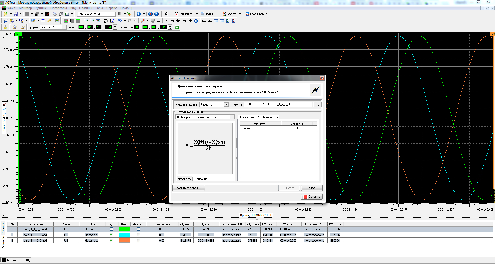Enable Межку checkbox for row U1
This screenshot has width=495, height=264.
coord(138,229)
